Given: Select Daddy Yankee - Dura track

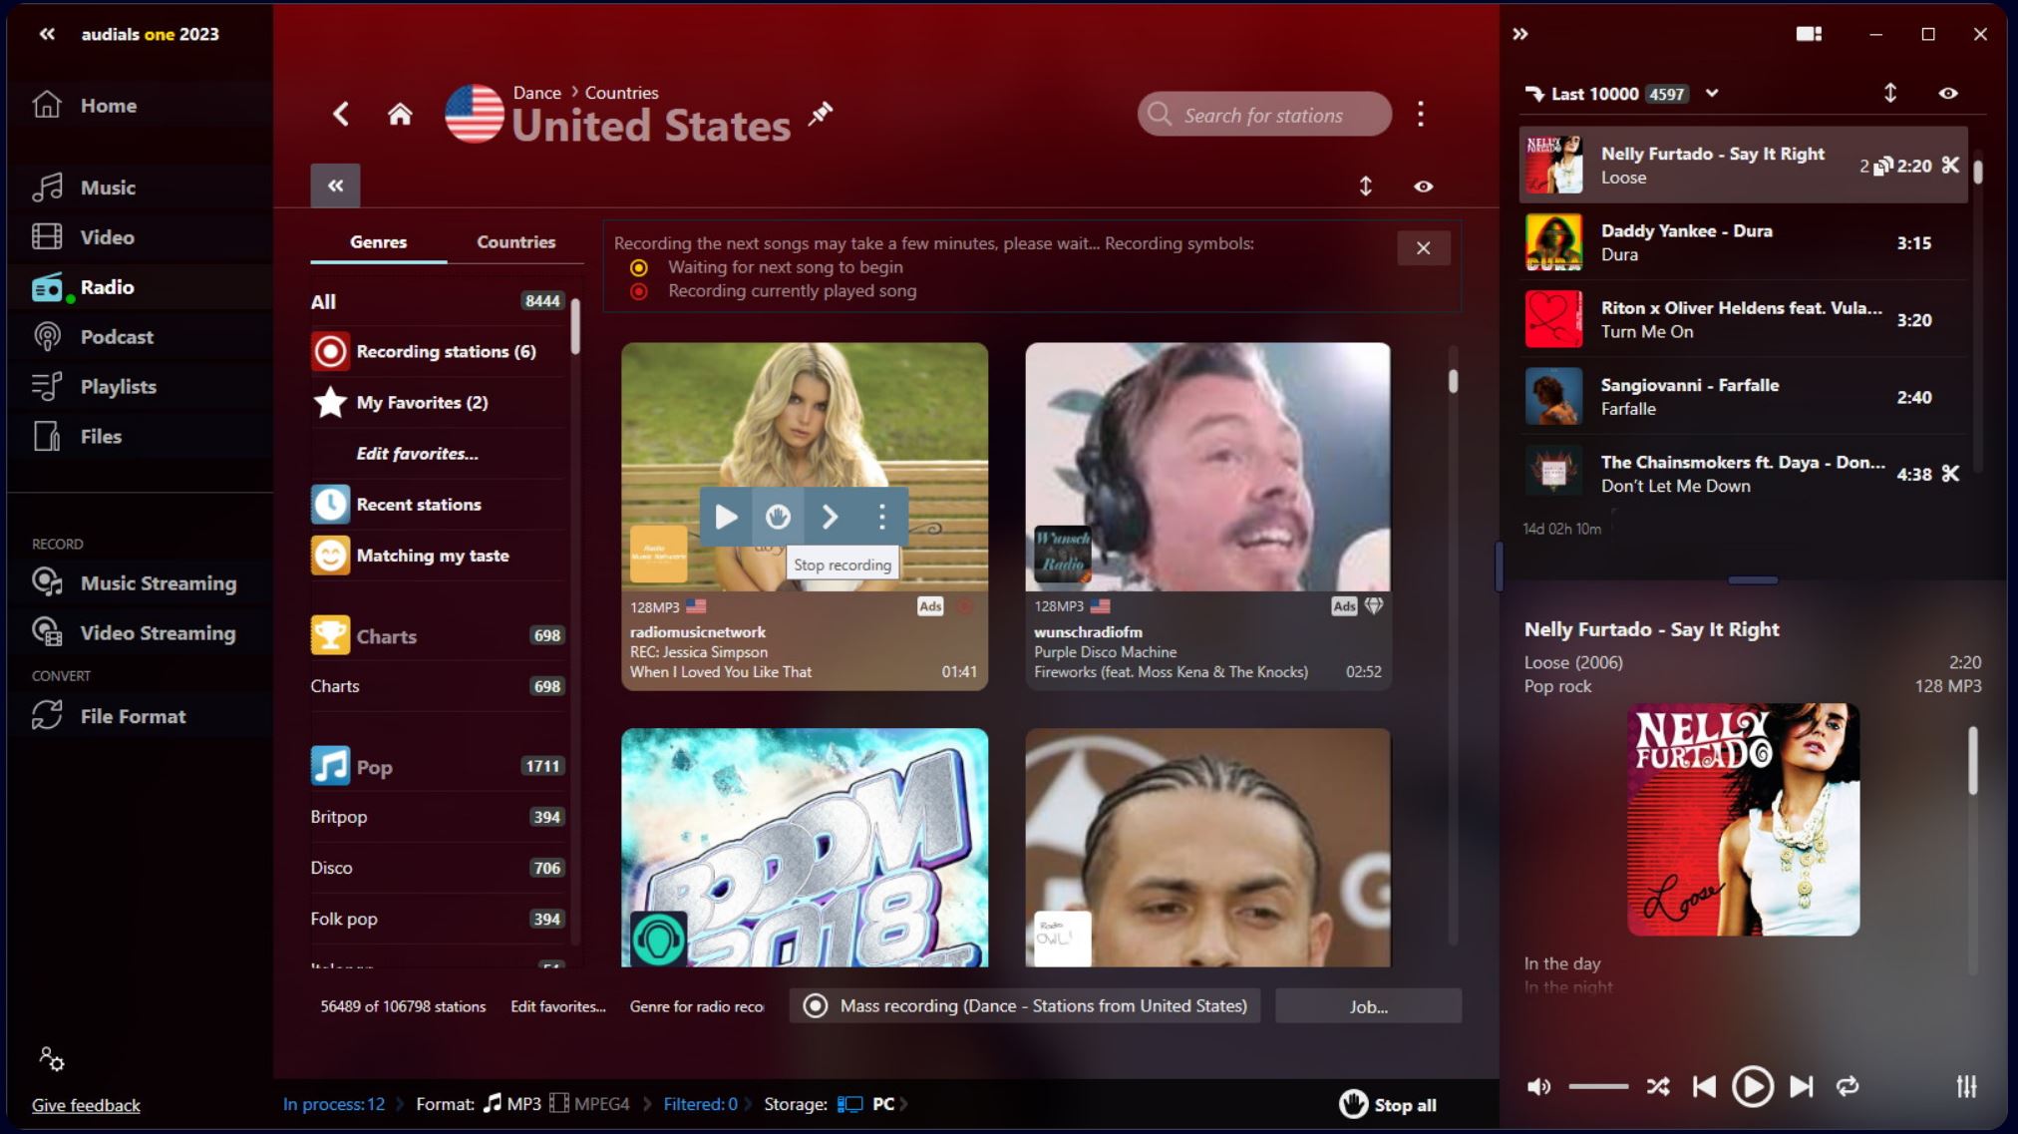Looking at the screenshot, I should coord(1743,242).
